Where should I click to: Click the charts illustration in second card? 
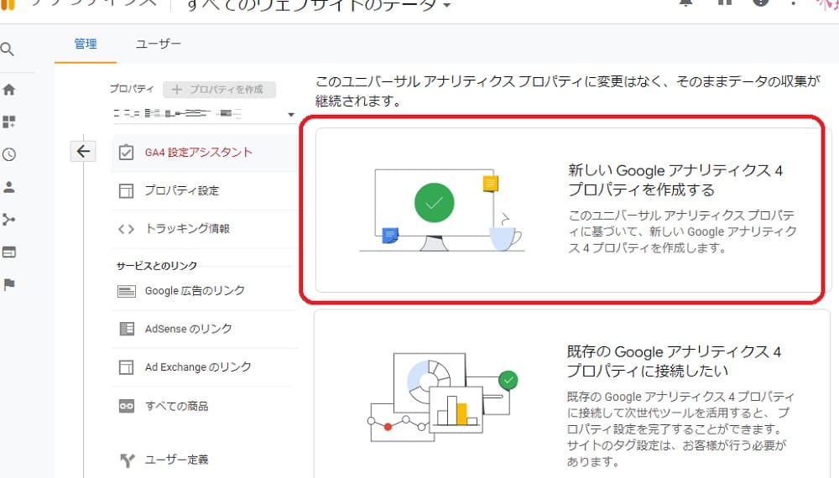pos(443,397)
